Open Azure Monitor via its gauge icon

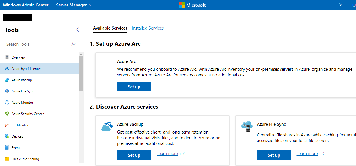(7, 103)
